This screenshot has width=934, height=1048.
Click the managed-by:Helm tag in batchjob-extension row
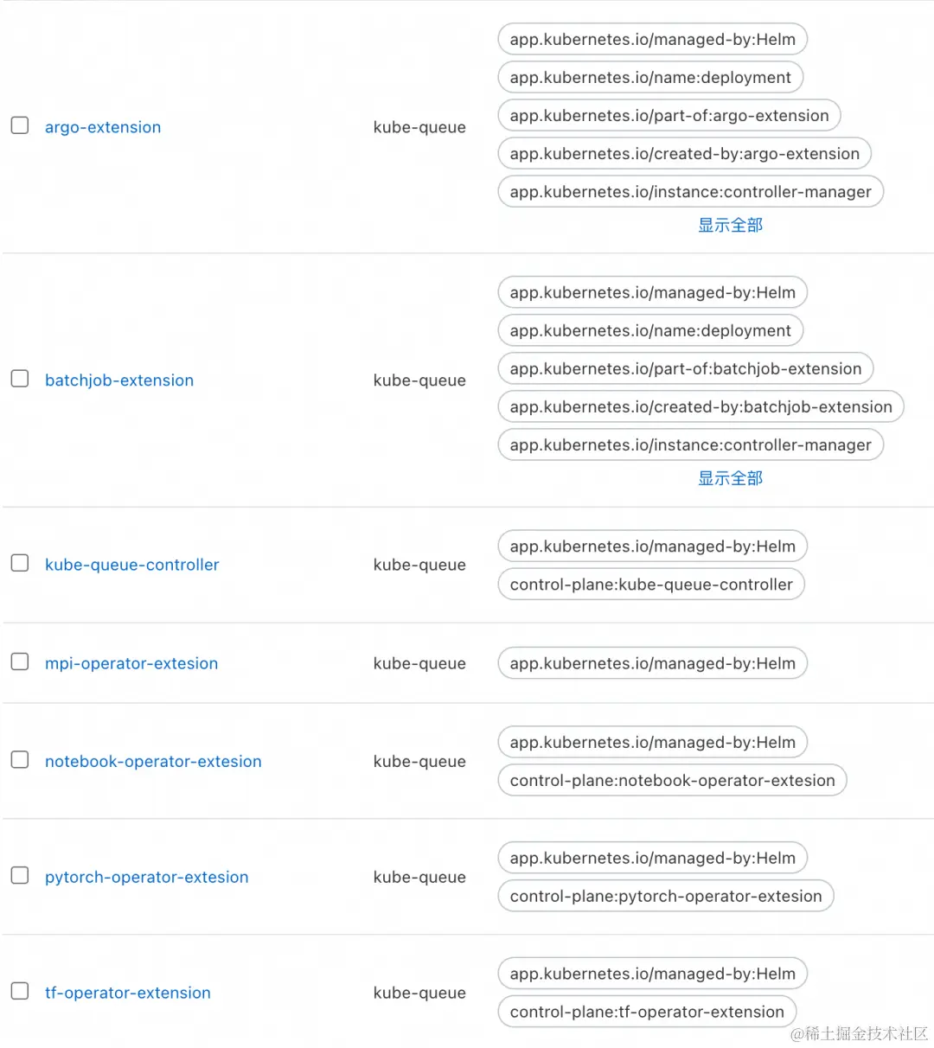point(653,292)
